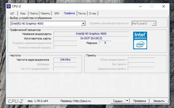
Task: Close the CPU-Z window
Action: pyautogui.click(x=164, y=7)
